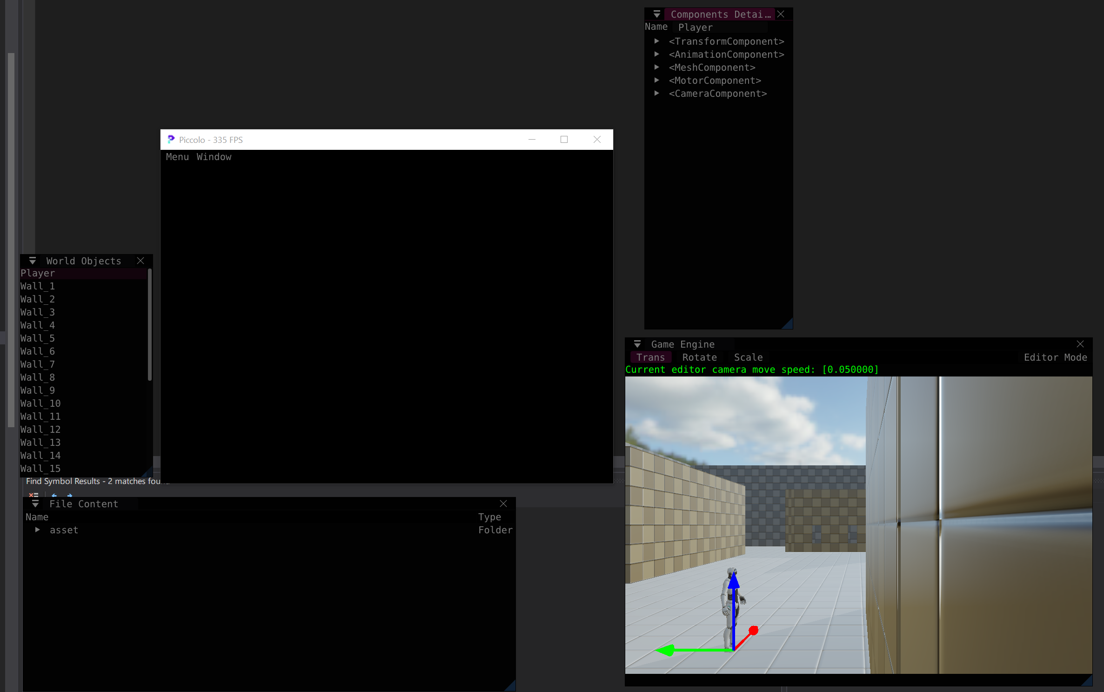The image size is (1104, 692).
Task: Collapse the World Objects panel
Action: (32, 261)
